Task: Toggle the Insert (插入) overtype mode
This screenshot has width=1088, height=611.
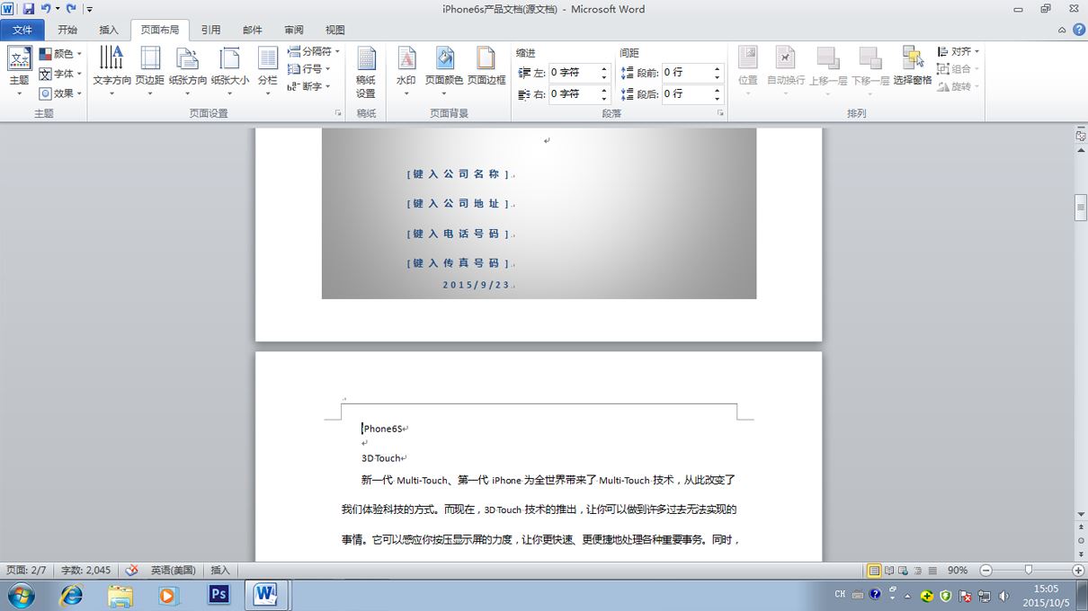Action: coord(220,571)
